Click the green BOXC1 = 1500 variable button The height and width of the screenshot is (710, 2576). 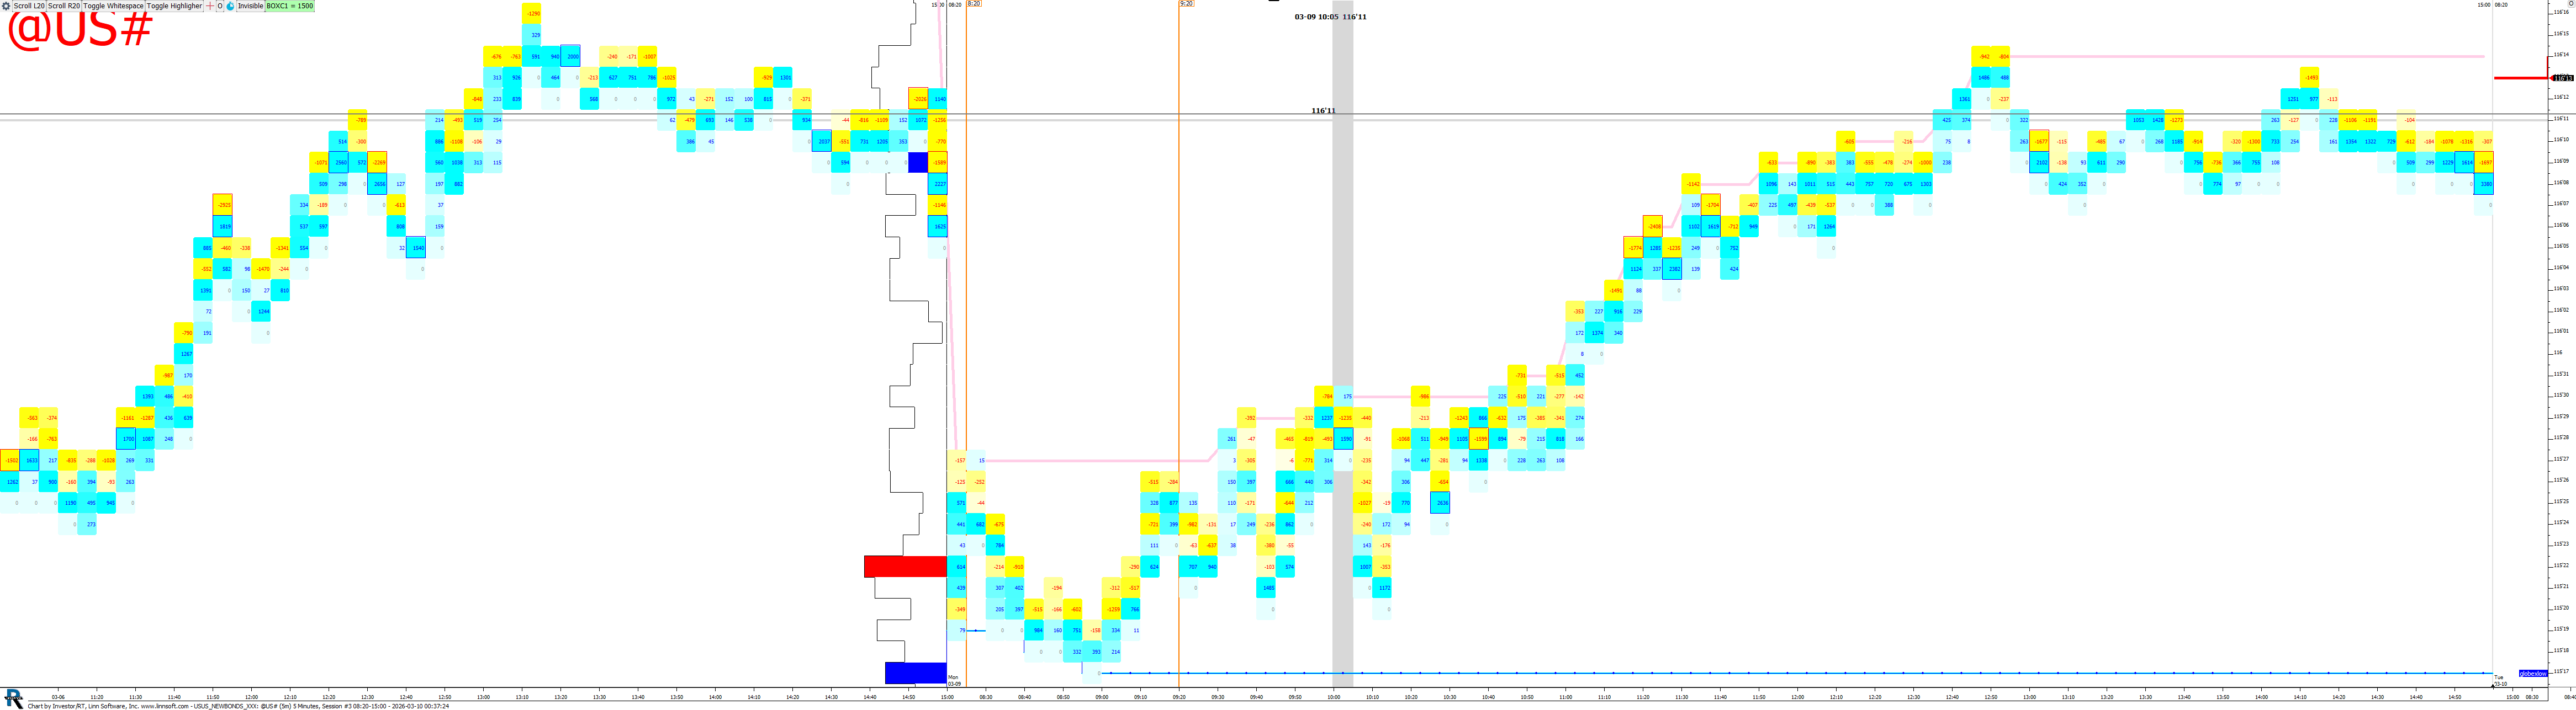click(290, 6)
